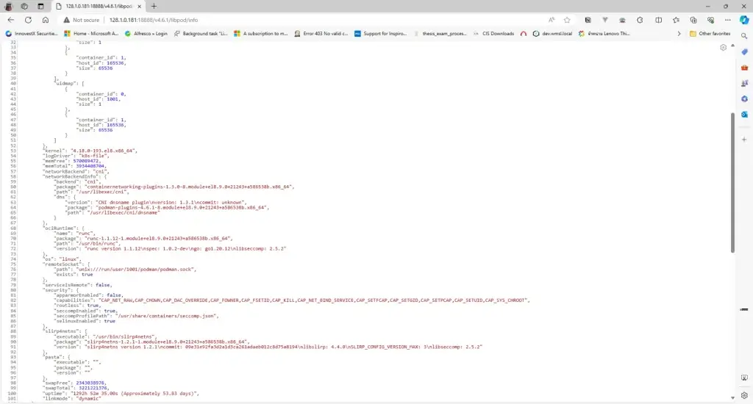Image resolution: width=753 pixels, height=404 pixels.
Task: Open the sidebar Outlook icon
Action: tap(744, 115)
